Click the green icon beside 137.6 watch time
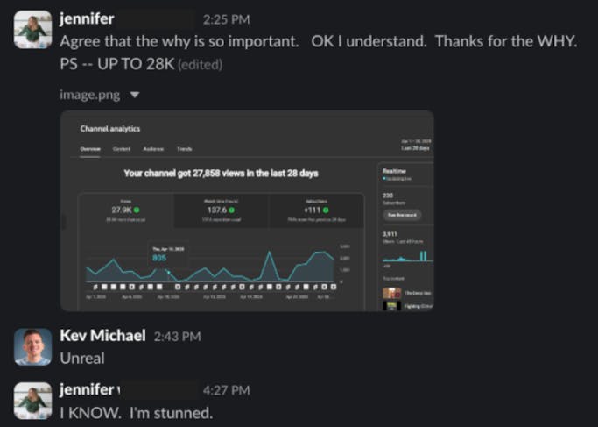The height and width of the screenshot is (427, 598). point(232,210)
